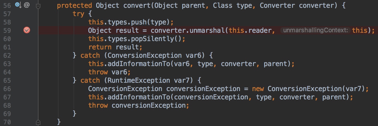The width and height of the screenshot is (378, 126).
Task: Click the override method icon on line 56
Action: tap(18, 5)
